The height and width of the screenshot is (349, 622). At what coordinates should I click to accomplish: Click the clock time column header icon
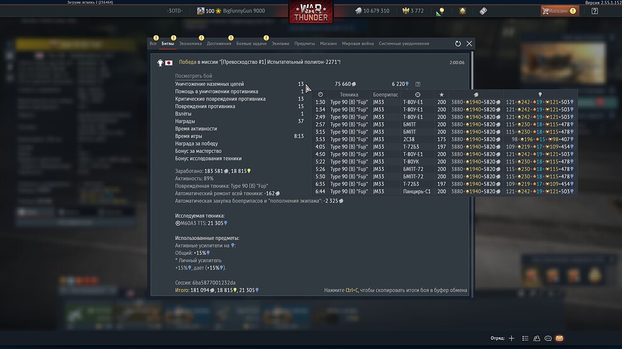click(320, 94)
